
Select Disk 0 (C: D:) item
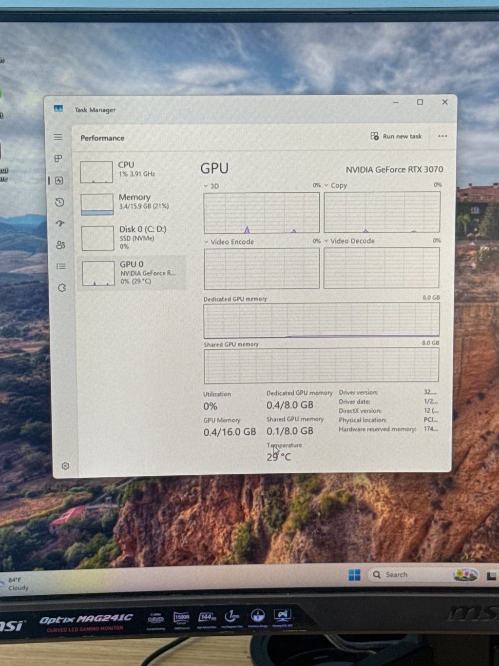(133, 237)
